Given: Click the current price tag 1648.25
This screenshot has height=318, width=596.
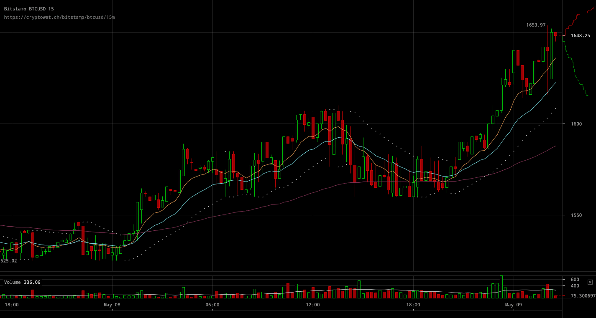Looking at the screenshot, I should (x=581, y=35).
